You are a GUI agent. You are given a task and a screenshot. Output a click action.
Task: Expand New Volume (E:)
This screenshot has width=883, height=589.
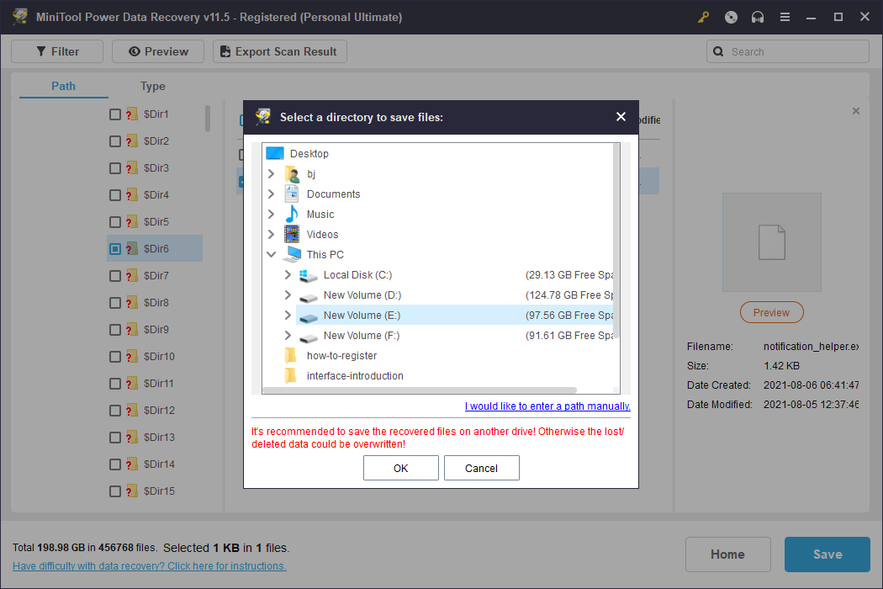[288, 315]
